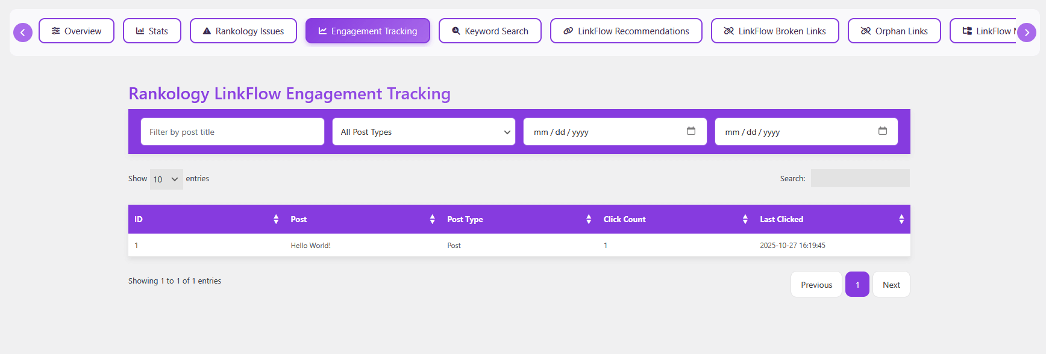Open calendar picker on first date field
The height and width of the screenshot is (354, 1046).
tap(691, 131)
